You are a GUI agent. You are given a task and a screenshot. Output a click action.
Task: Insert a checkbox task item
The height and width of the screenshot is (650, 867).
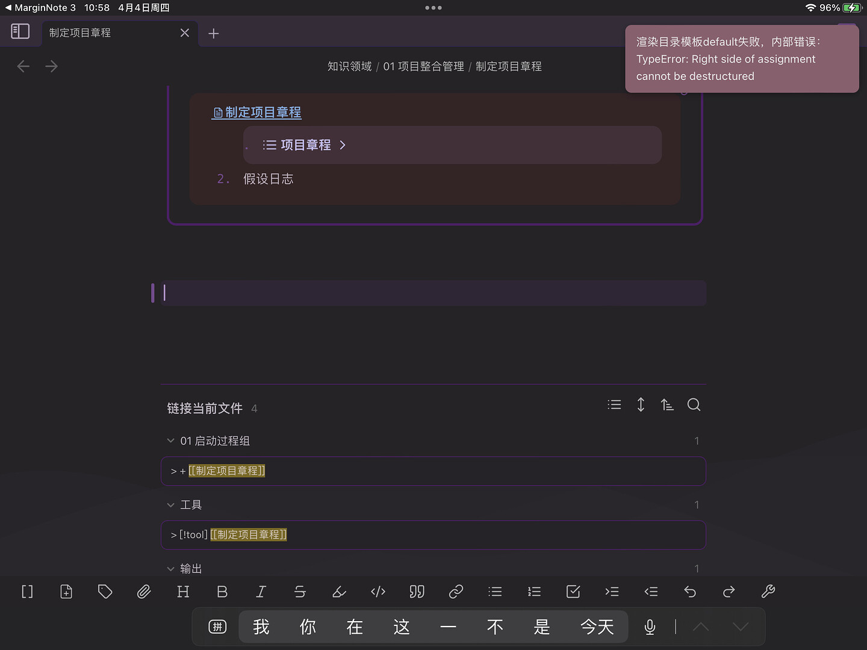[x=573, y=592]
